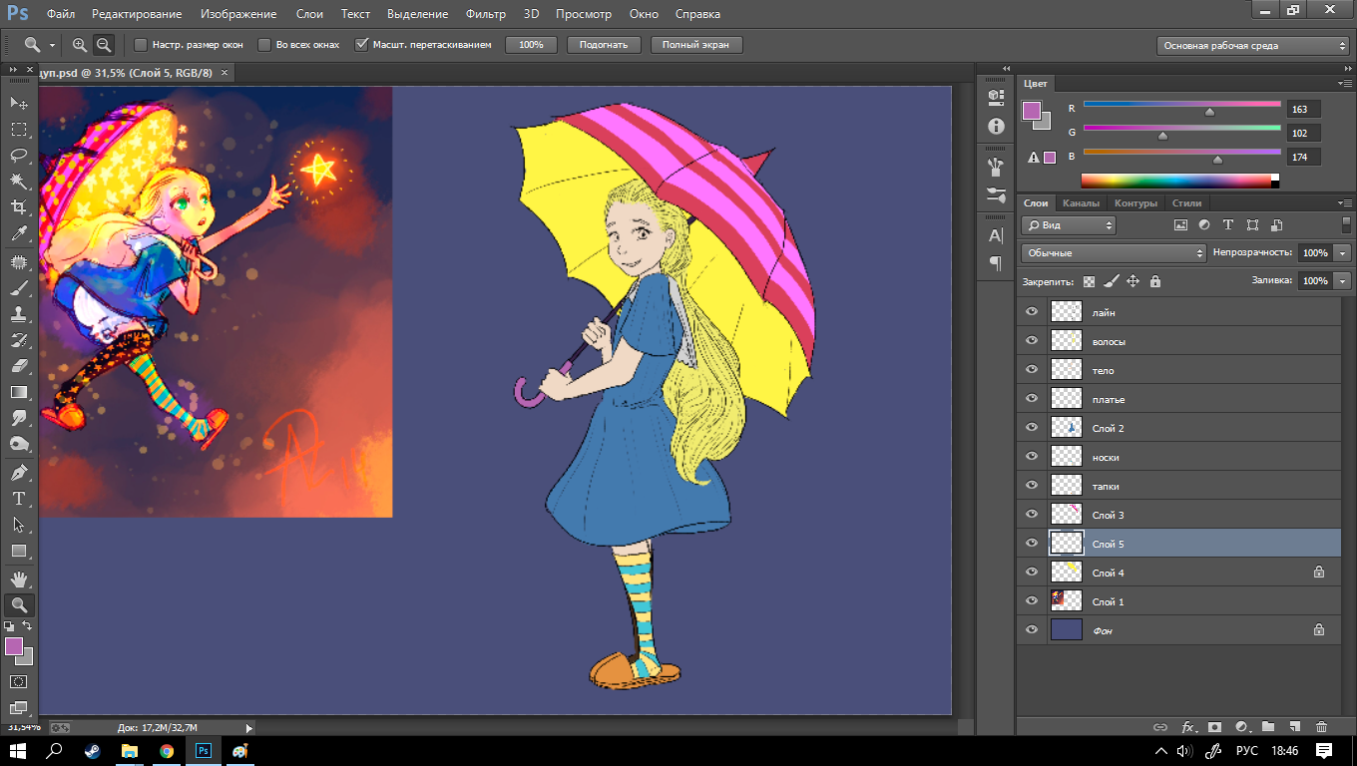Open the 'Слои' menu in menu bar

309,14
